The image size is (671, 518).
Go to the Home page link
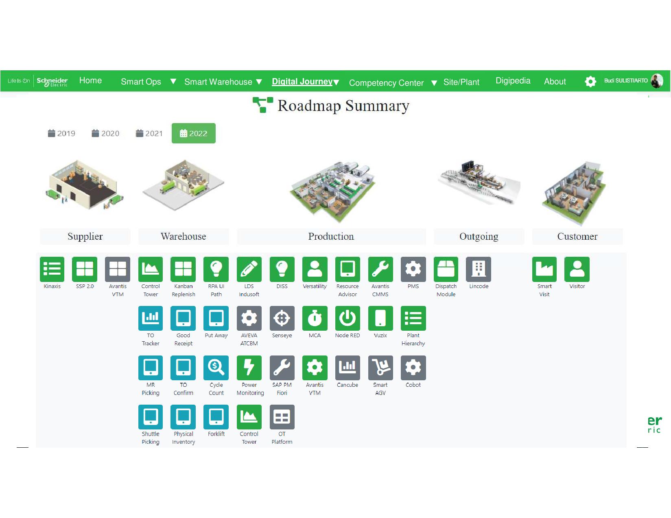click(x=90, y=80)
